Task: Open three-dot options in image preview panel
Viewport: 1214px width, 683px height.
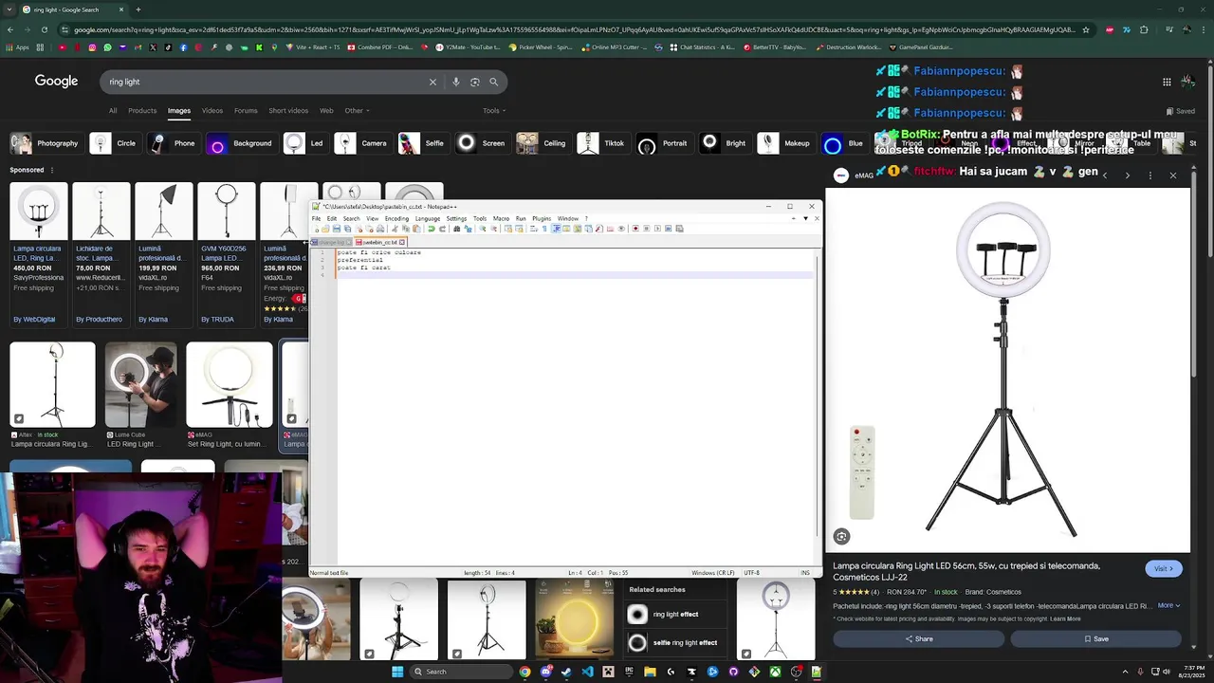Action: click(1150, 175)
